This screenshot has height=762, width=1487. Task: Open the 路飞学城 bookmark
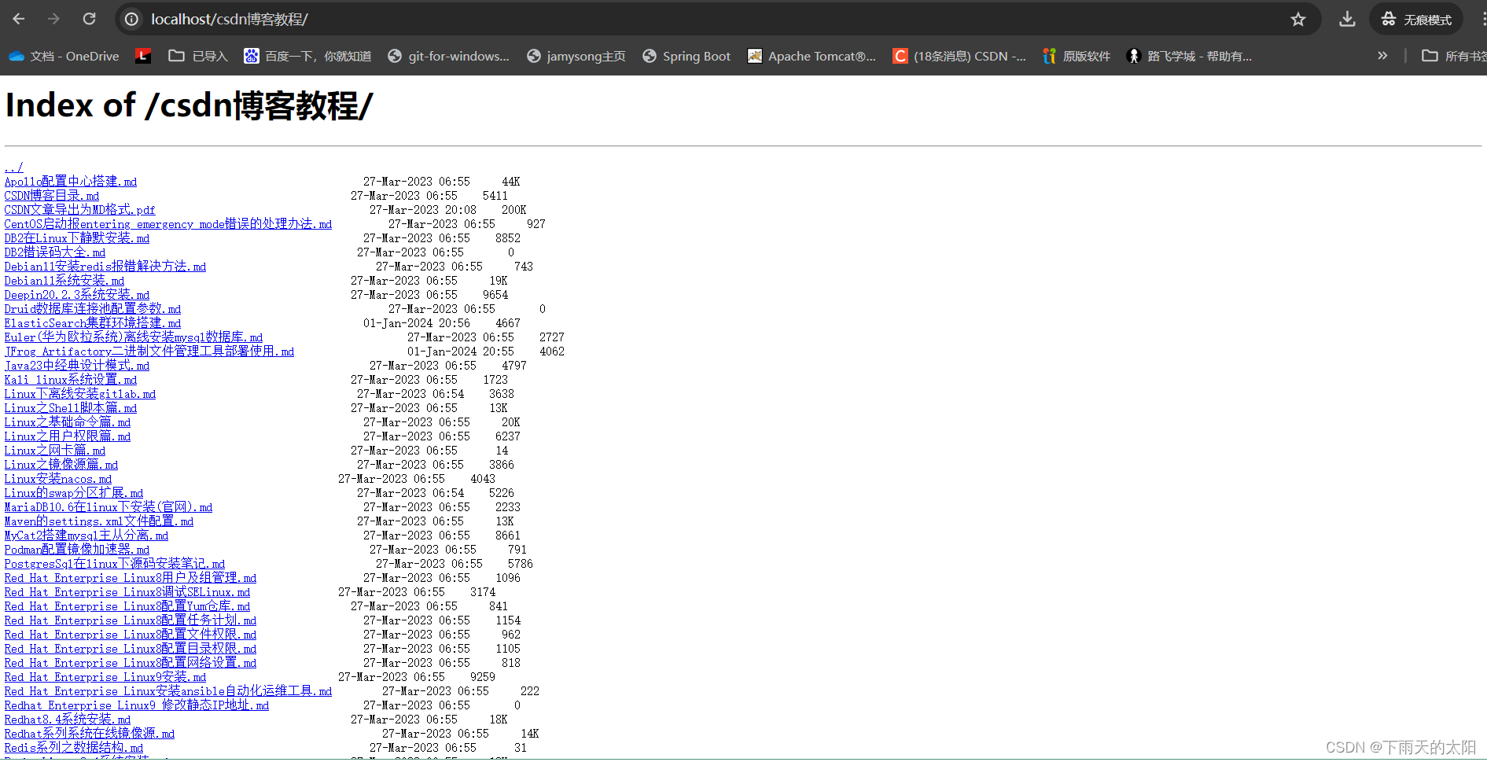coord(1189,56)
